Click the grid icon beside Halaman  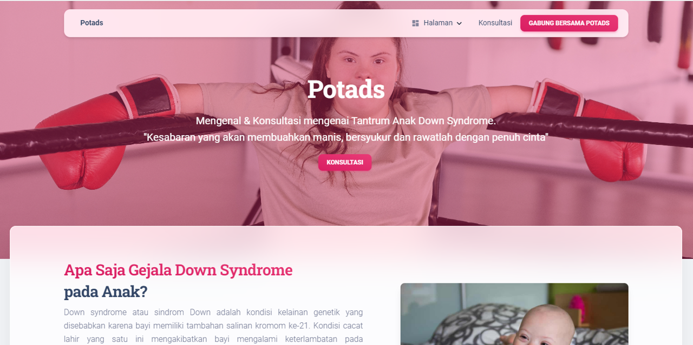415,23
